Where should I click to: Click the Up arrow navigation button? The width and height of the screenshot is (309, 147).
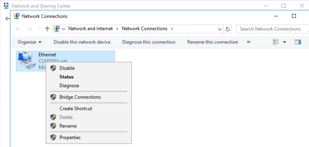47,29
